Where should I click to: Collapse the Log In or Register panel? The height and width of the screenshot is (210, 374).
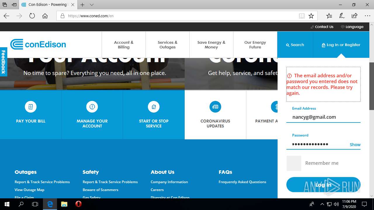[341, 45]
